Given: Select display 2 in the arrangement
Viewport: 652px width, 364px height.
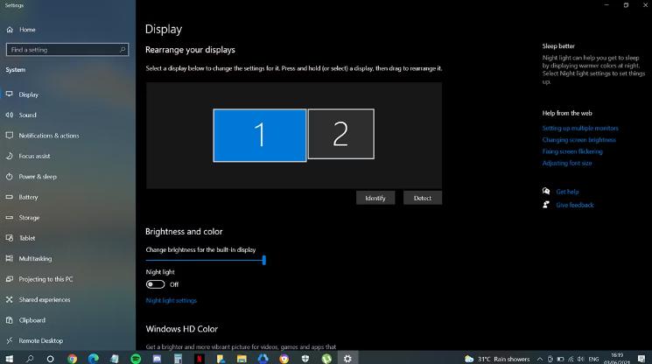Looking at the screenshot, I should click(341, 134).
